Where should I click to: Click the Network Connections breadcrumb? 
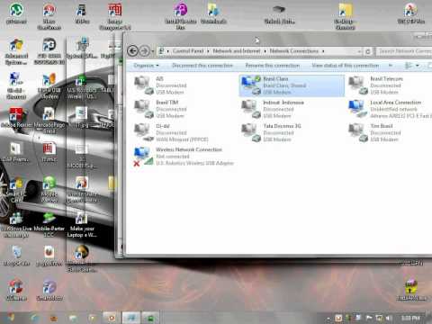point(293,51)
